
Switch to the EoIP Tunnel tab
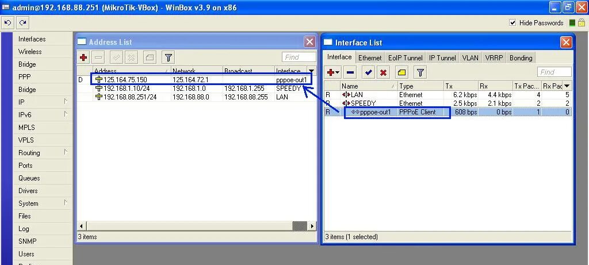coord(406,58)
